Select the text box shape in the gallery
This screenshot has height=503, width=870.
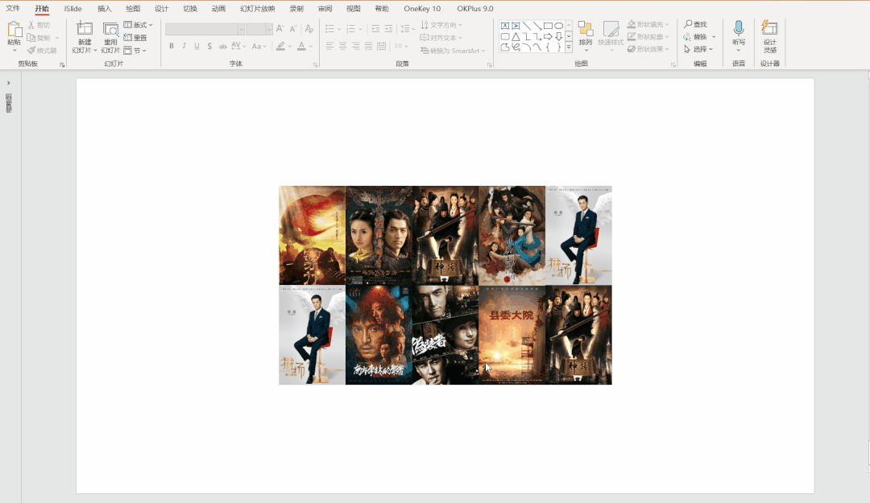tap(505, 26)
